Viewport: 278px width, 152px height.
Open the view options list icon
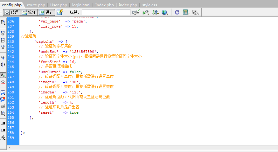186,12
